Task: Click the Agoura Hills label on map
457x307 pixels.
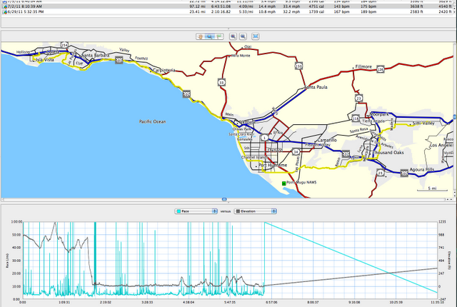Action: [422, 169]
